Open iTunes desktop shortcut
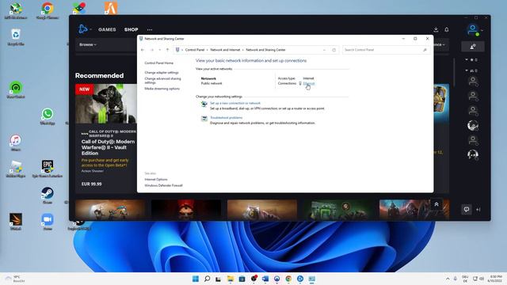 (x=16, y=142)
